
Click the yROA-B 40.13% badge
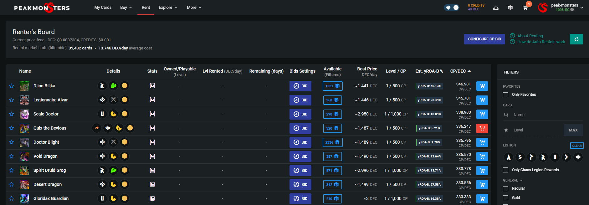pos(429,86)
